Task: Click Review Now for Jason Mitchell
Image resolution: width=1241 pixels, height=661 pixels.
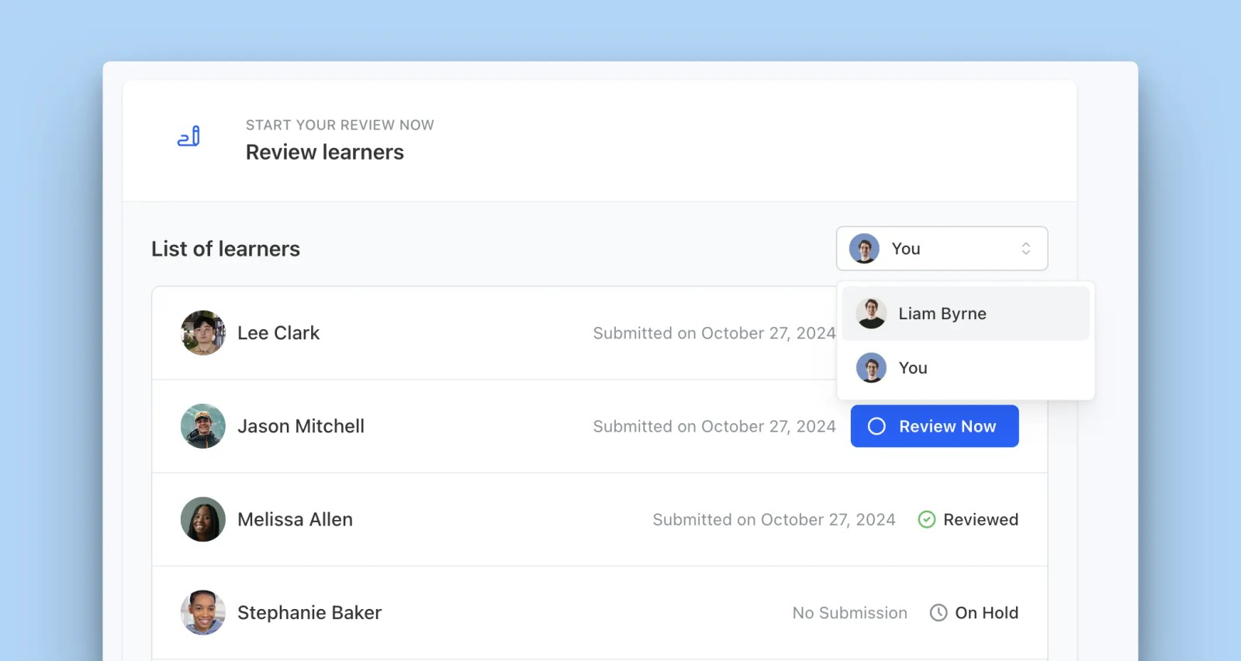Action: (x=935, y=426)
